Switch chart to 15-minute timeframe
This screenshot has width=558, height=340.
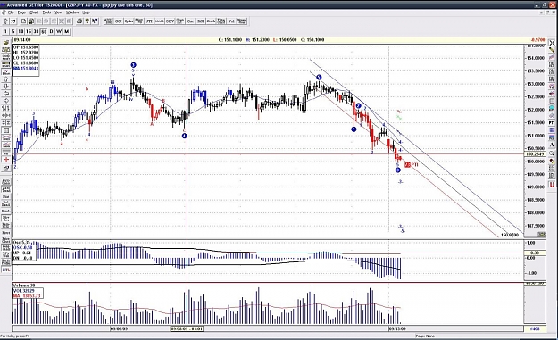[x=28, y=31]
